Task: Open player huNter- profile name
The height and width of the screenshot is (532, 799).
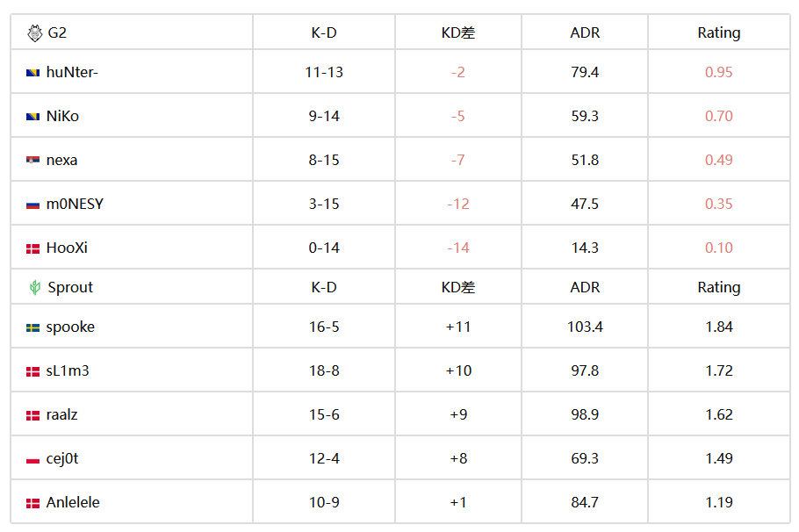Action: pos(72,72)
